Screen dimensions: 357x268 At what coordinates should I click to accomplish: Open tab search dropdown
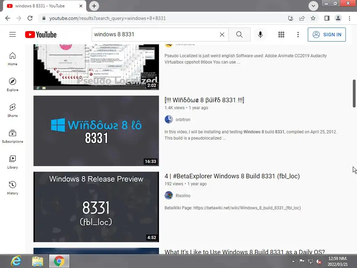click(x=313, y=6)
